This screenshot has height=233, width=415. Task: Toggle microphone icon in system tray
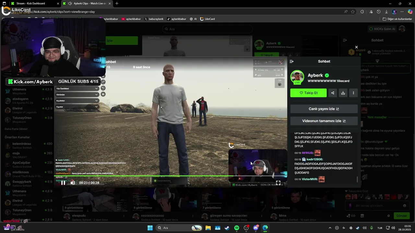[x=372, y=228]
